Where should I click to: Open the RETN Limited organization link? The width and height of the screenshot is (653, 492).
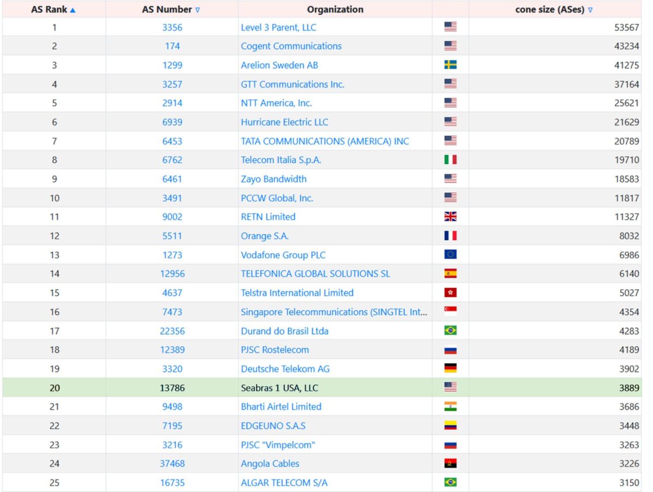268,217
